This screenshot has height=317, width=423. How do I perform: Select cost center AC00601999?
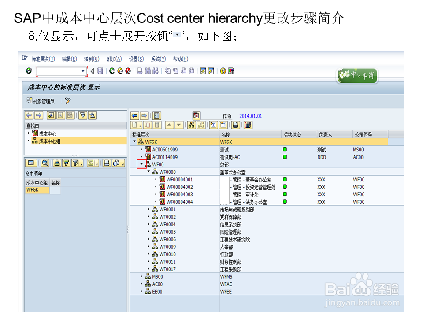pyautogui.click(x=165, y=150)
